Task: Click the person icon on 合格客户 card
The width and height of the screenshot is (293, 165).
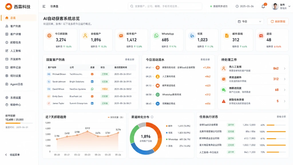Action: (x=85, y=36)
